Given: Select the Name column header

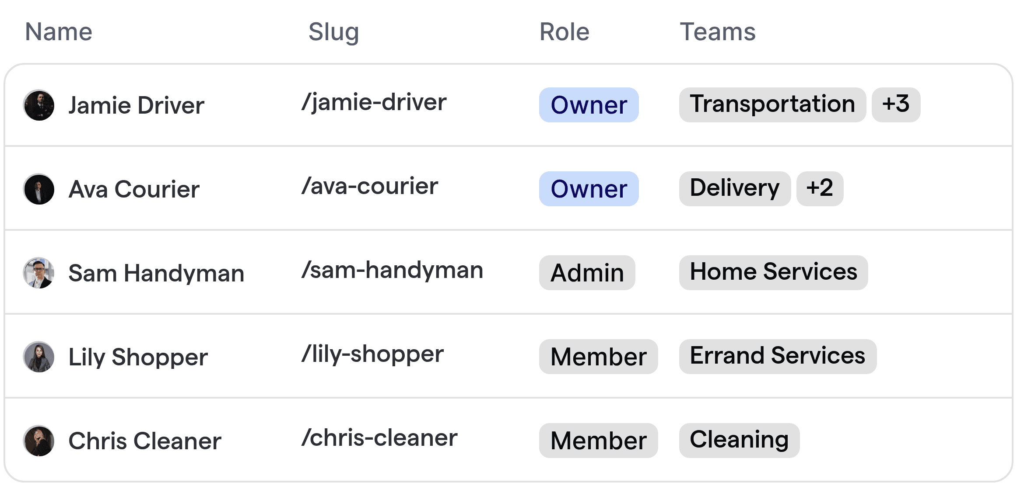Looking at the screenshot, I should 58,31.
